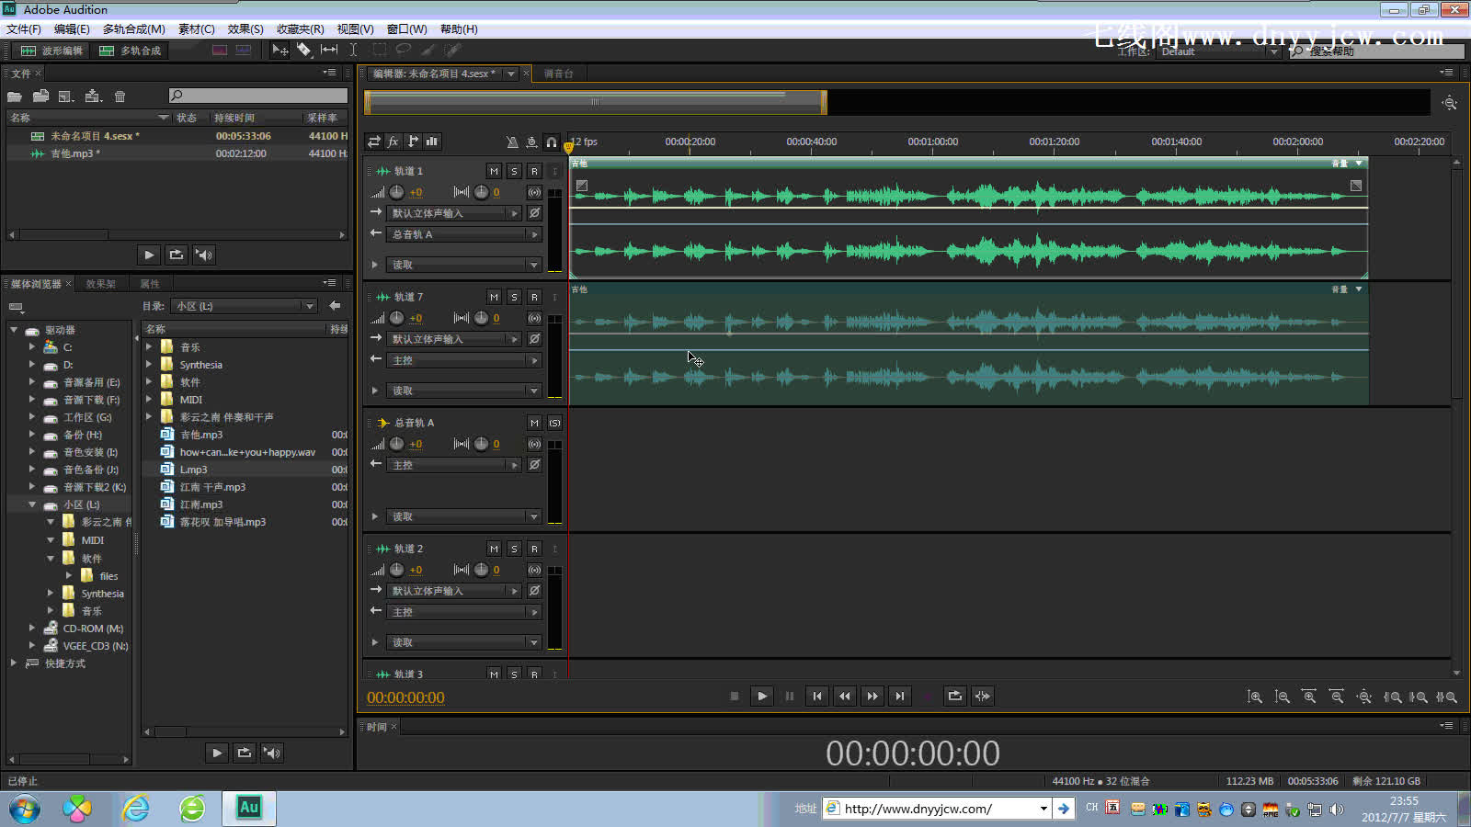Viewport: 1471px width, 827px height.
Task: Toggle polarity reverse on 轨道 7
Action: tap(534, 339)
